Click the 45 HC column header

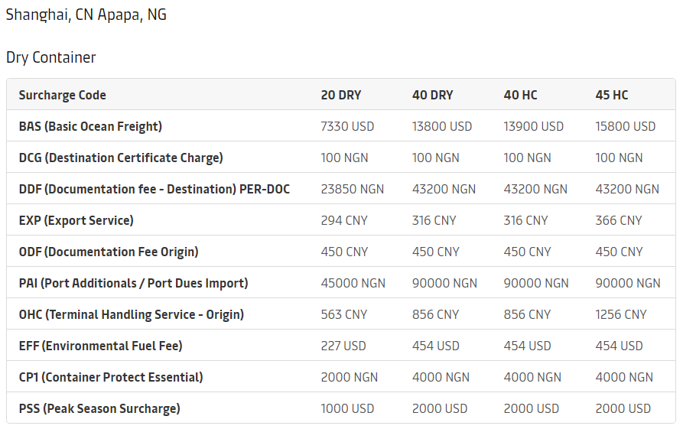pyautogui.click(x=612, y=96)
